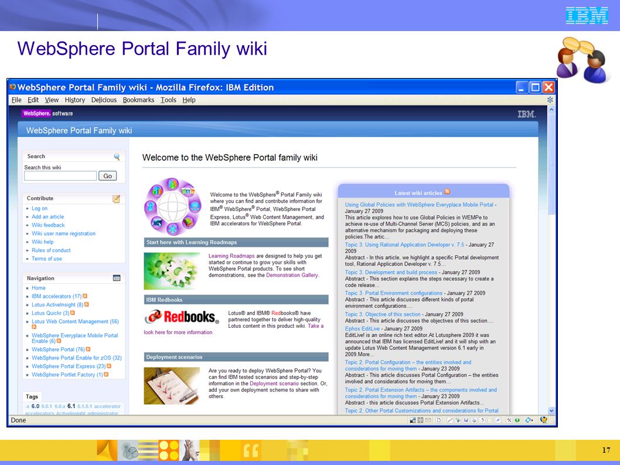Click the Firefox icon in the title bar
This screenshot has width=620, height=465.
13,87
